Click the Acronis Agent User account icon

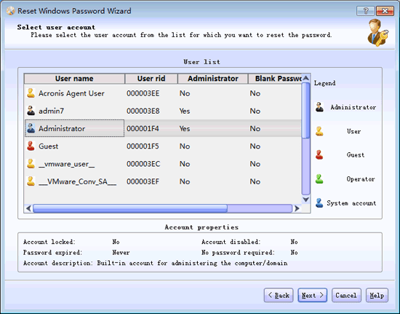point(31,93)
